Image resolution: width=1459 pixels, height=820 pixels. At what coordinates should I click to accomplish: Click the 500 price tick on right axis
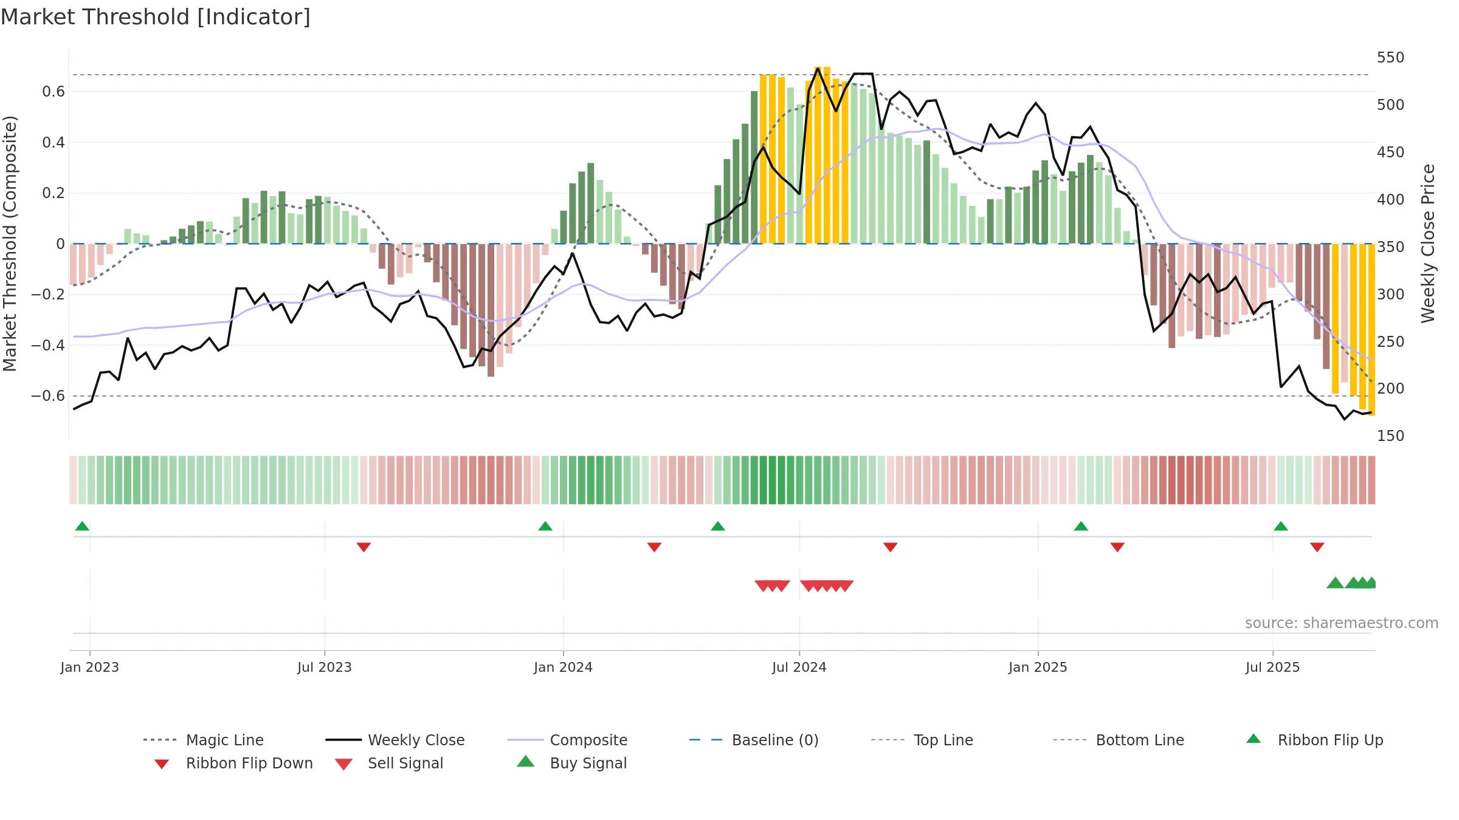(x=1391, y=105)
